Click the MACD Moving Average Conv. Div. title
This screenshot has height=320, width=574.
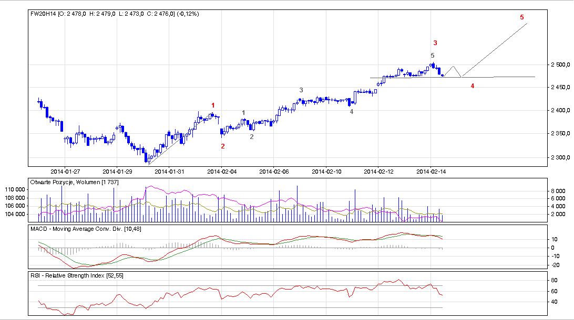(x=86, y=229)
